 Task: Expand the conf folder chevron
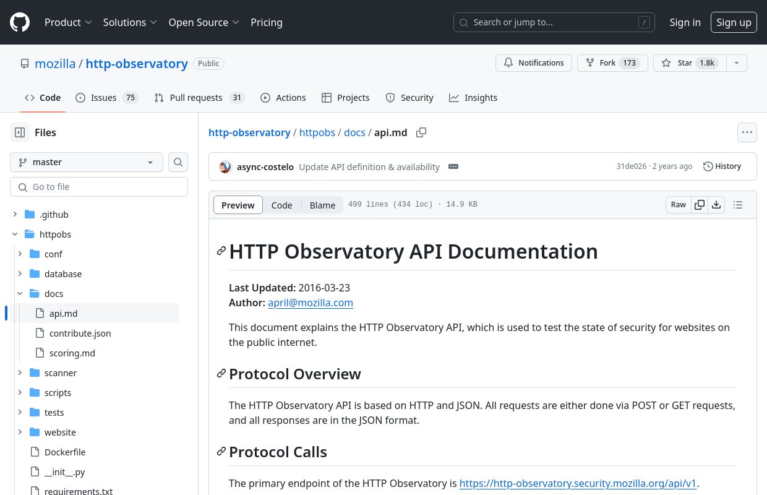(20, 254)
